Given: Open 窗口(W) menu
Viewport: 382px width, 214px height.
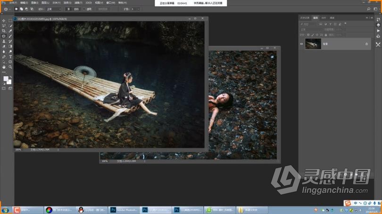Looking at the screenshot, I should pos(110,3).
